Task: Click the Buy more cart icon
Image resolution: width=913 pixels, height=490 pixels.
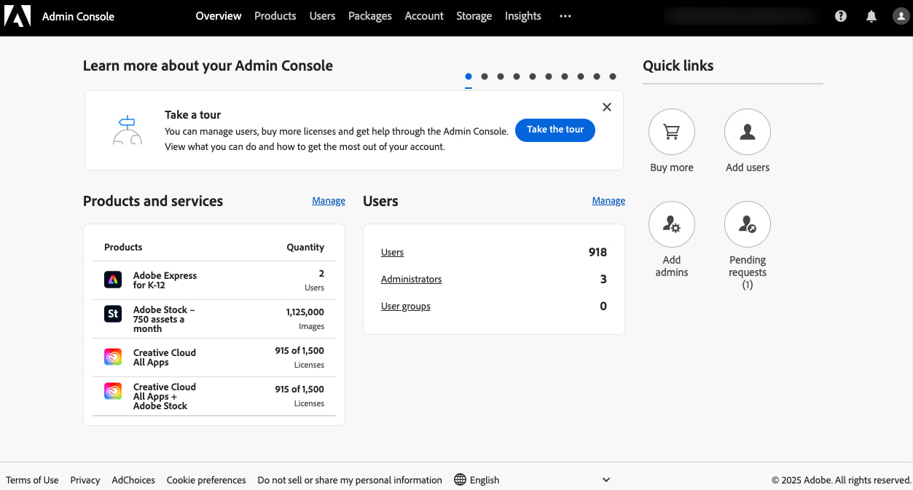Action: pos(672,132)
